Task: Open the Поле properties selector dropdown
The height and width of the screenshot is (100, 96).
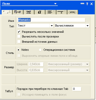Action: pyautogui.click(x=55, y=4)
